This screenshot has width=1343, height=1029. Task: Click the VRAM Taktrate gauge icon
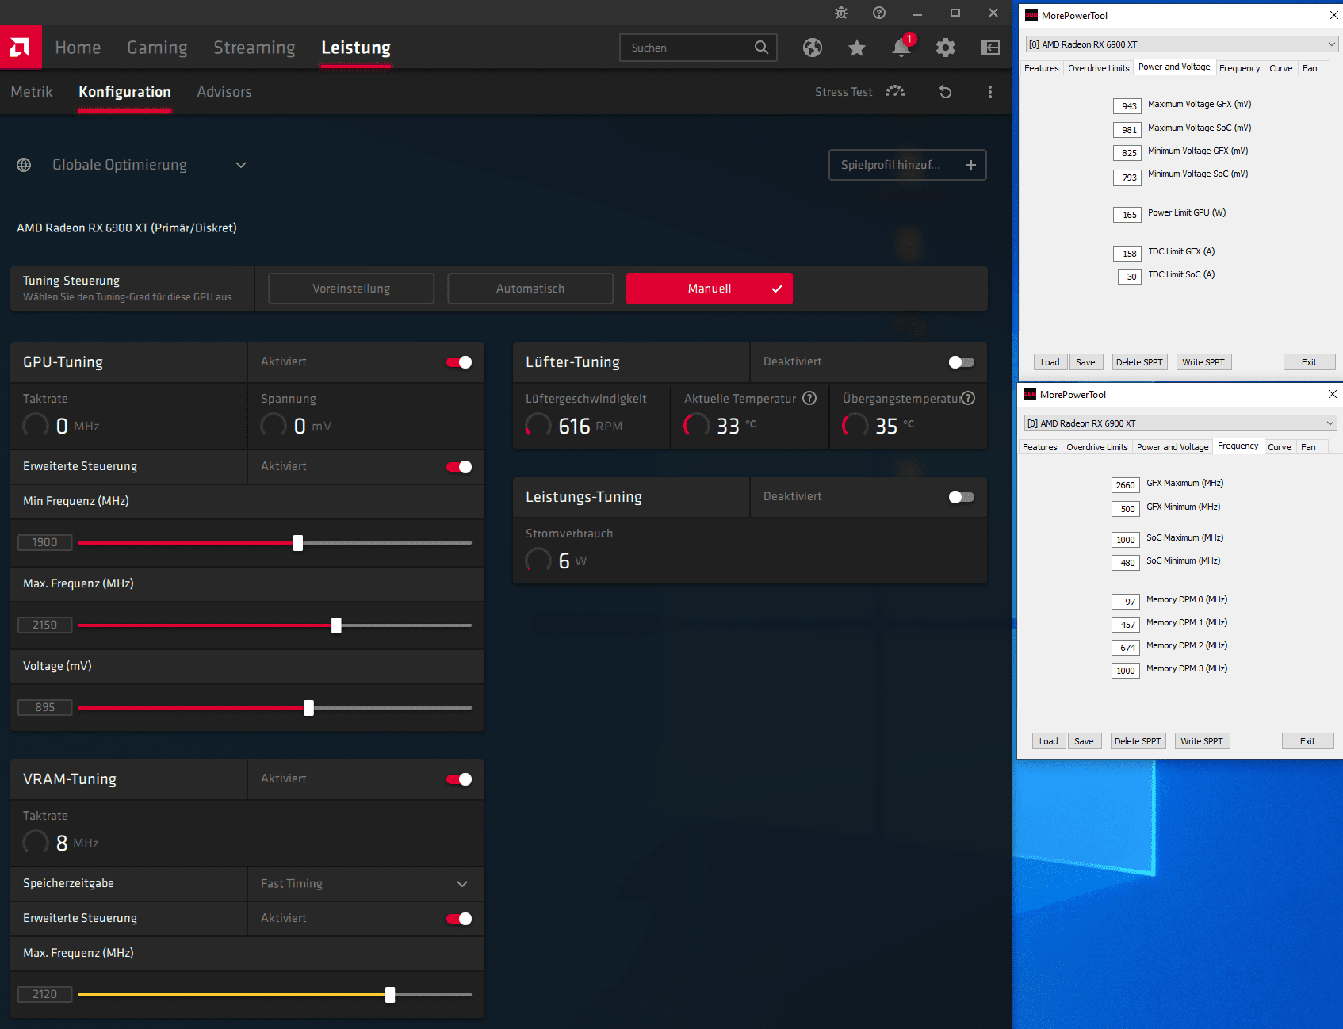(36, 843)
